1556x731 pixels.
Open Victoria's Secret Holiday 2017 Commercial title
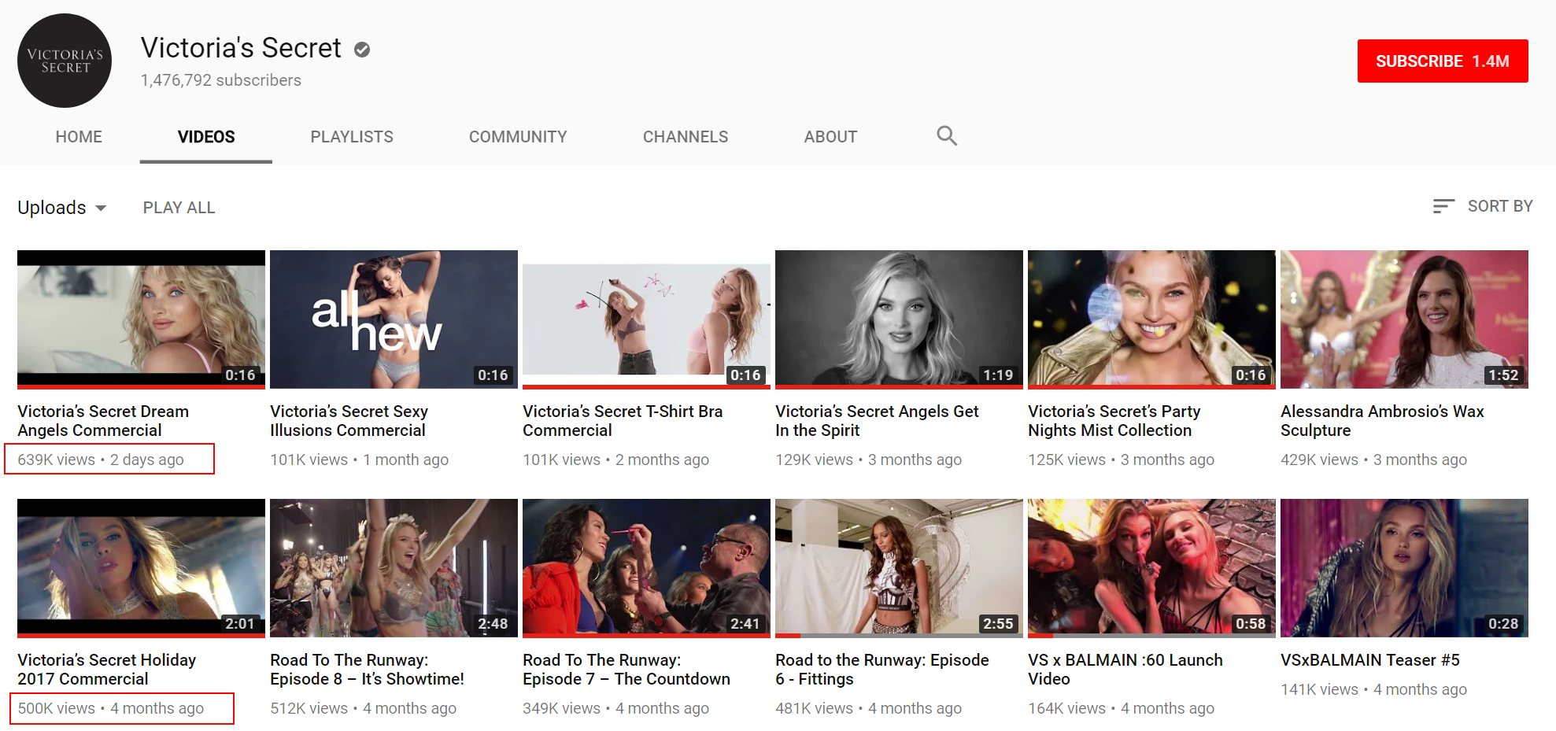(x=106, y=670)
